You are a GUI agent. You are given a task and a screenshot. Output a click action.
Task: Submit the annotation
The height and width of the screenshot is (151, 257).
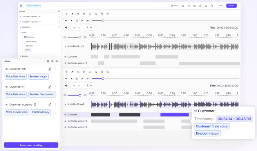(231, 5)
